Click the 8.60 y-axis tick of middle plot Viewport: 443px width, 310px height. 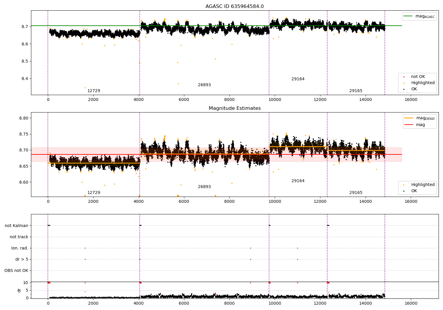click(x=24, y=182)
